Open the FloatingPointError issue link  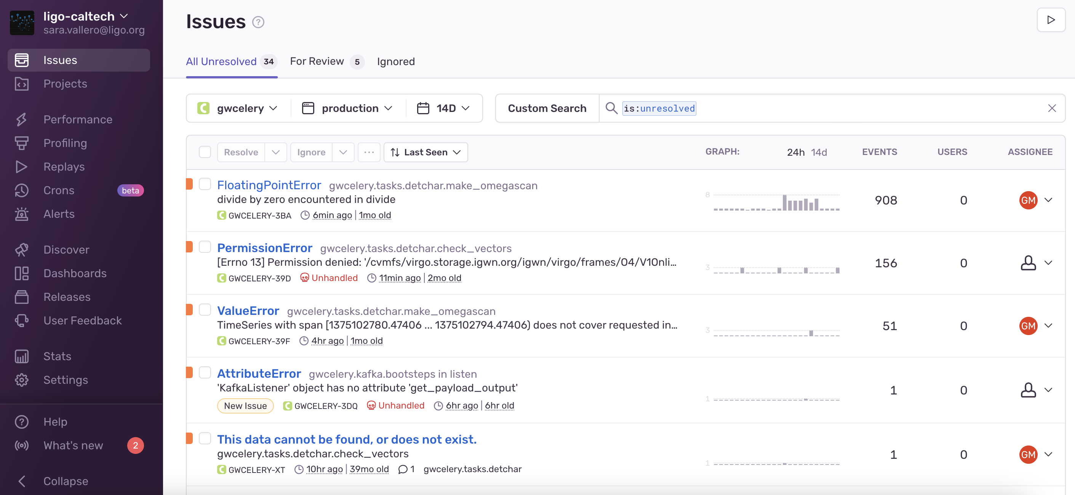269,185
